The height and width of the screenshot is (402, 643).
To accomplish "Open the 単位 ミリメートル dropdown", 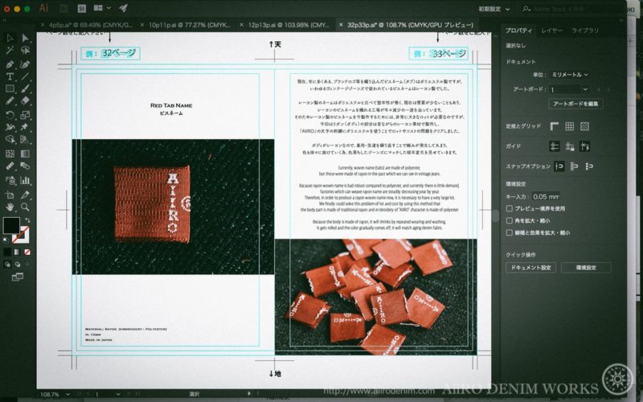I will point(570,75).
